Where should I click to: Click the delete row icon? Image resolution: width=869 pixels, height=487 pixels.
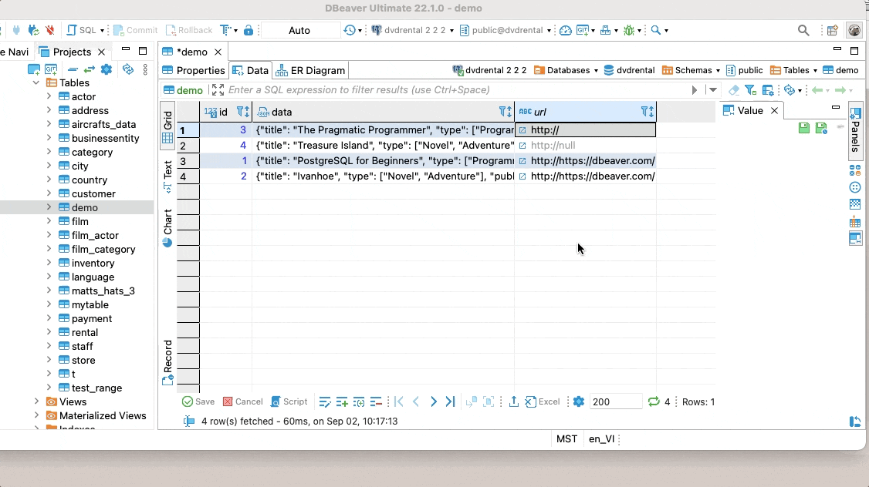376,401
